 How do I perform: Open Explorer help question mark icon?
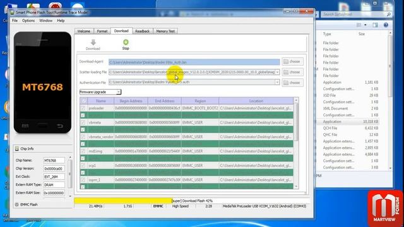386,25
